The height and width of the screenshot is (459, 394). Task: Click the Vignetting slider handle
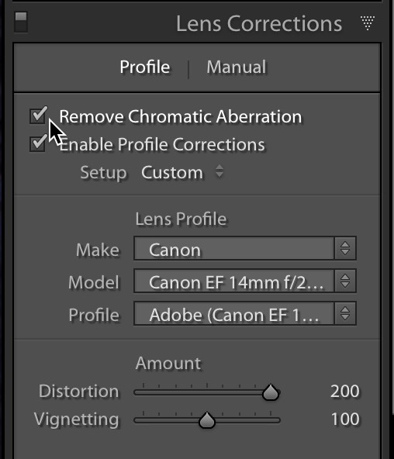pos(207,420)
